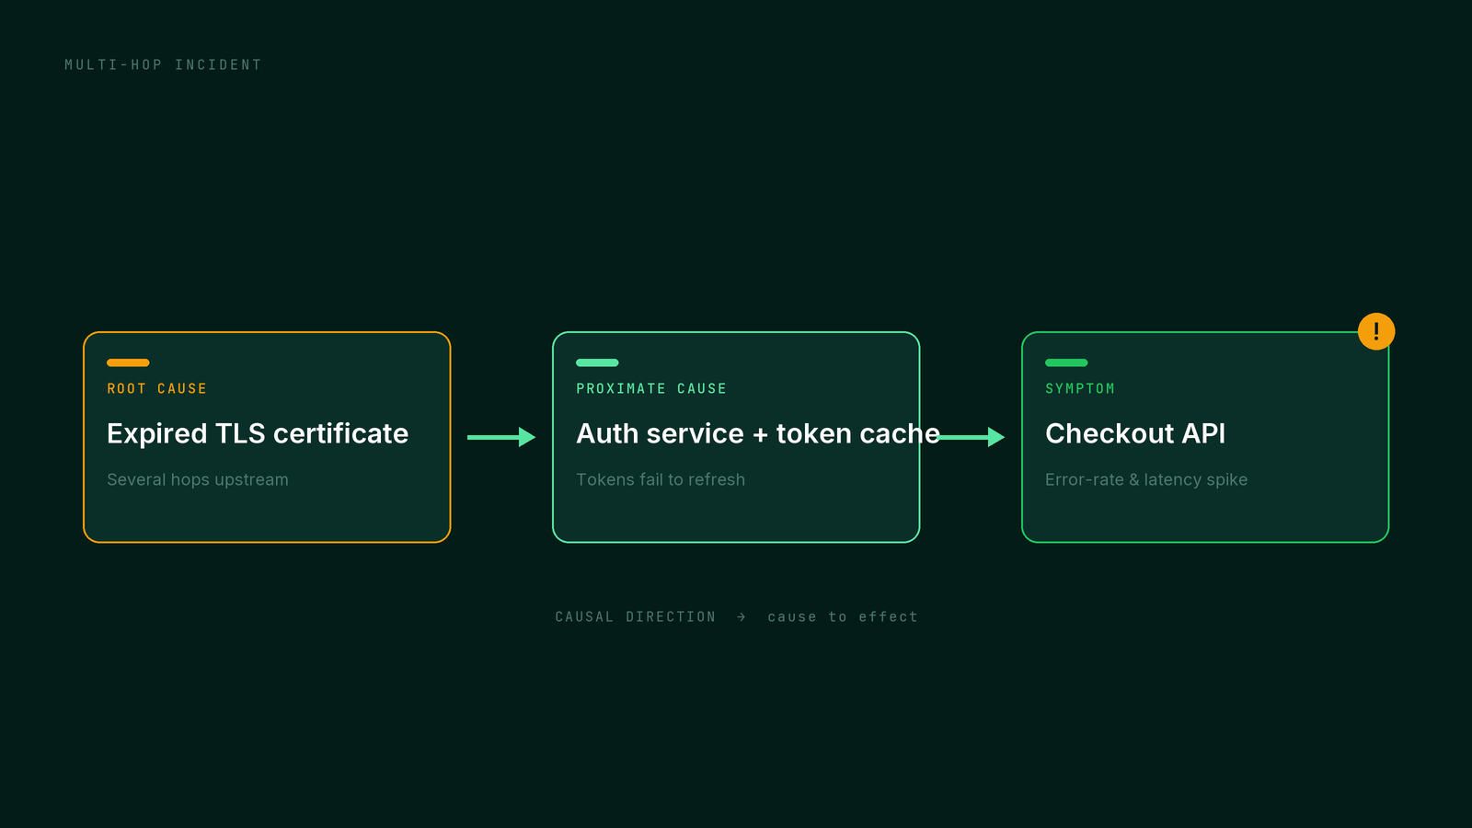This screenshot has width=1472, height=828.
Task: Click 'Tokens fail to refresh' text
Action: (661, 479)
